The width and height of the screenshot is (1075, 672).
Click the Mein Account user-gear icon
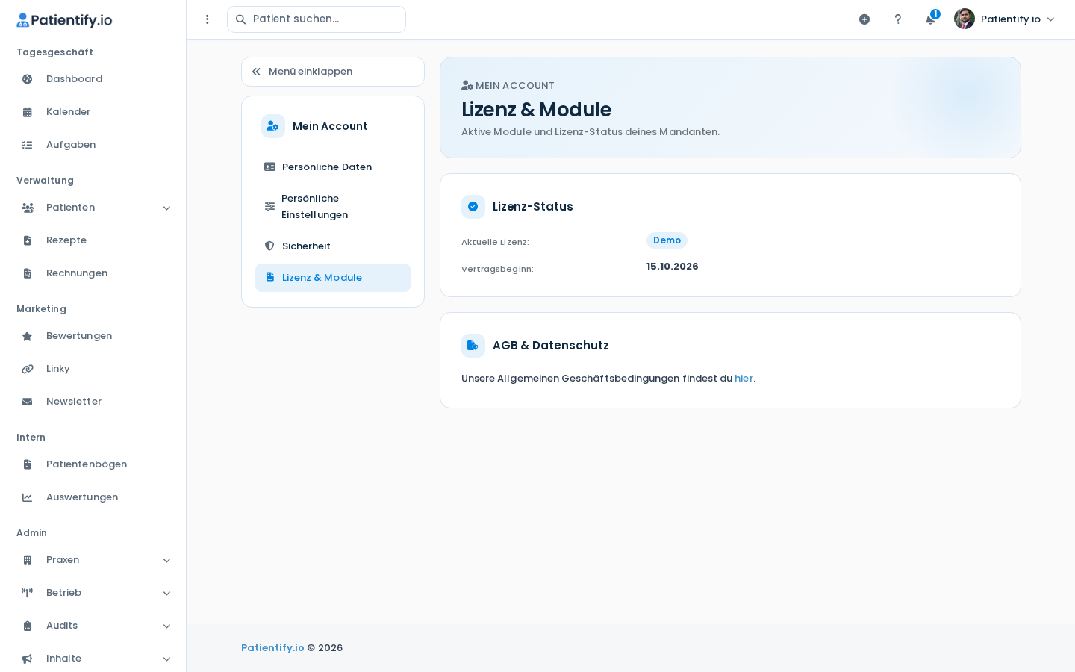pos(273,126)
